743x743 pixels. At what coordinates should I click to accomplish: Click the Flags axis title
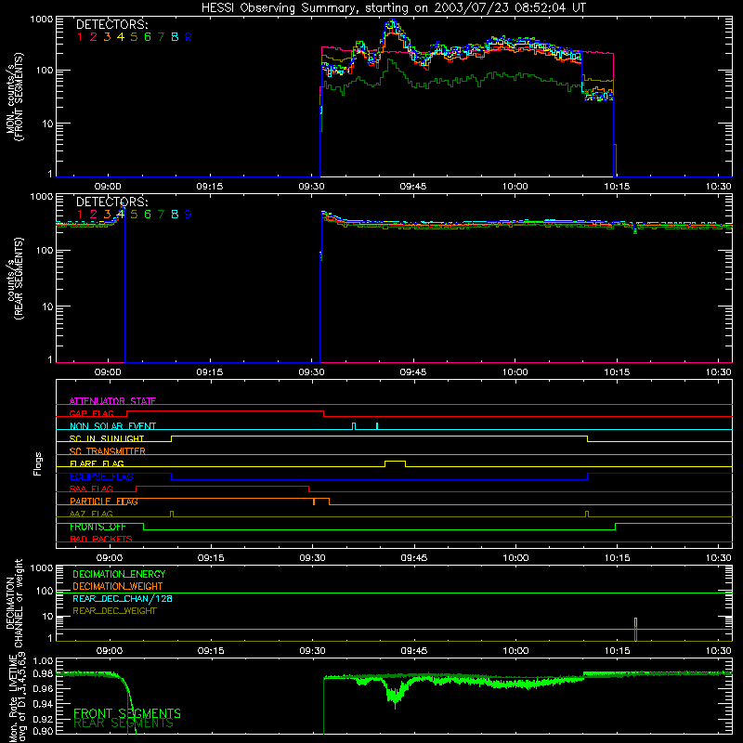(x=37, y=463)
